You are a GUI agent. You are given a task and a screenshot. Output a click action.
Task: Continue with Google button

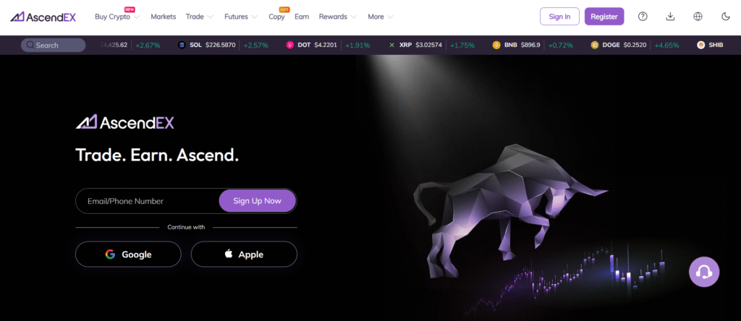128,254
